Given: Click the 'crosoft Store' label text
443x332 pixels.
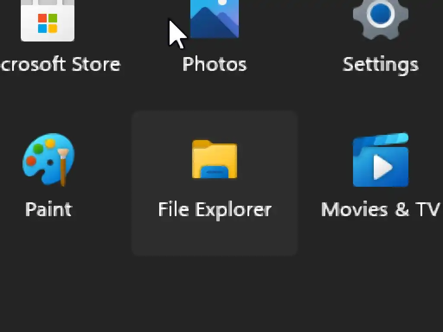Looking at the screenshot, I should [61, 64].
